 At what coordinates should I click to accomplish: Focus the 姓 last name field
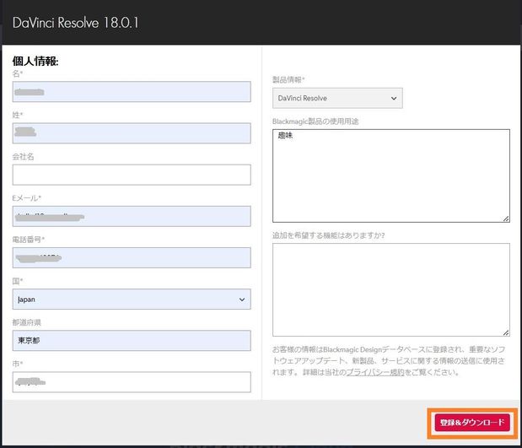(x=132, y=133)
